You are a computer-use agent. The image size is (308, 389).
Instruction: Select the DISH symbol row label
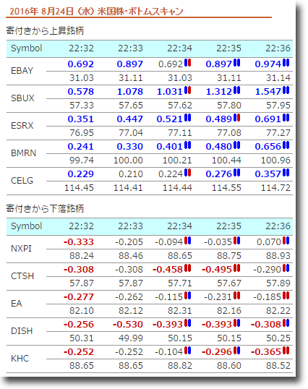(x=22, y=331)
